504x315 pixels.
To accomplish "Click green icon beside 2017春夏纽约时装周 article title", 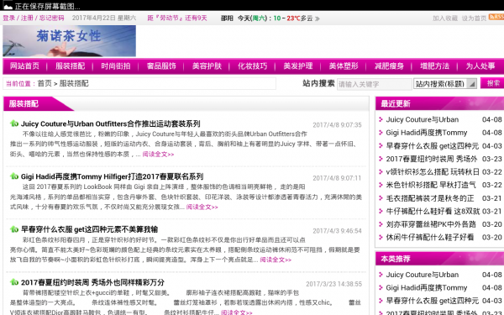I will tap(14, 282).
